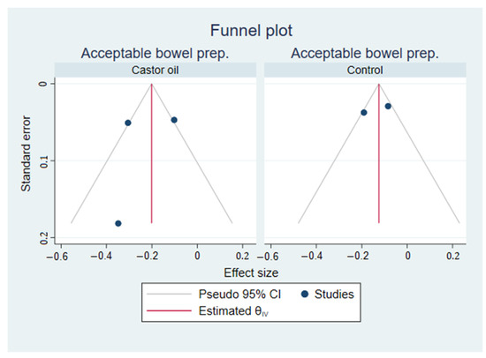Click the gray Pseudo 95% CI legend line

169,294
